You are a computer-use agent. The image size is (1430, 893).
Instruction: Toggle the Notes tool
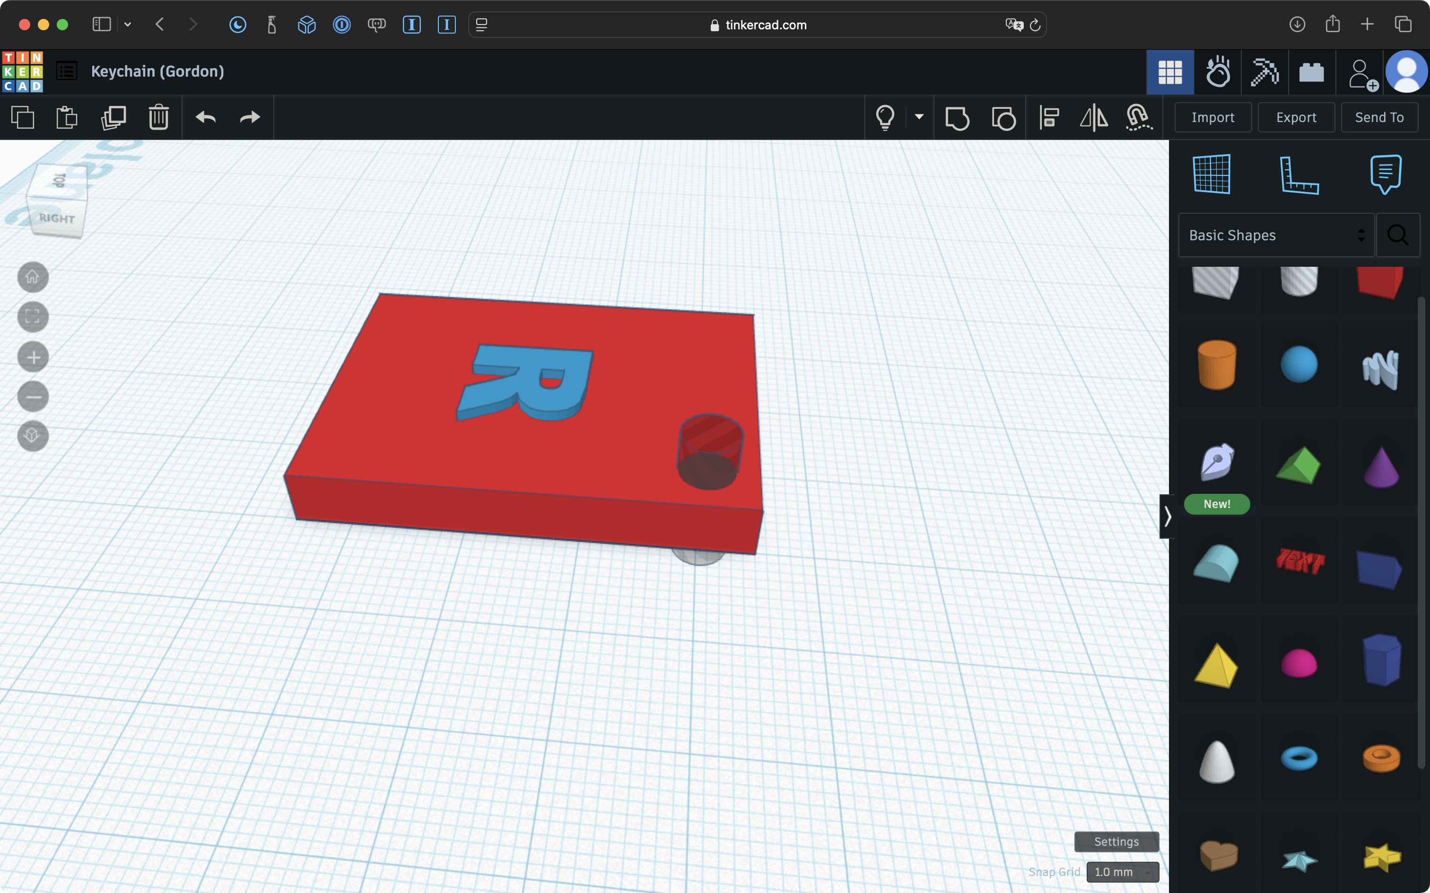[x=1385, y=174]
